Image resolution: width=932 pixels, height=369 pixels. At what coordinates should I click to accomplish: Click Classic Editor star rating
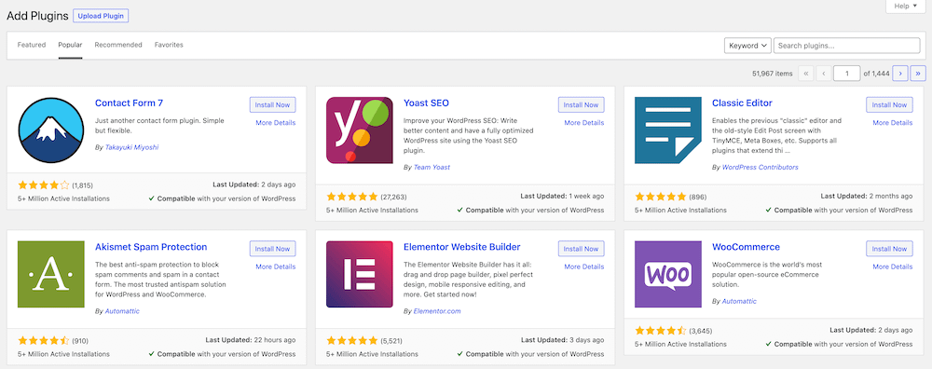(x=661, y=197)
